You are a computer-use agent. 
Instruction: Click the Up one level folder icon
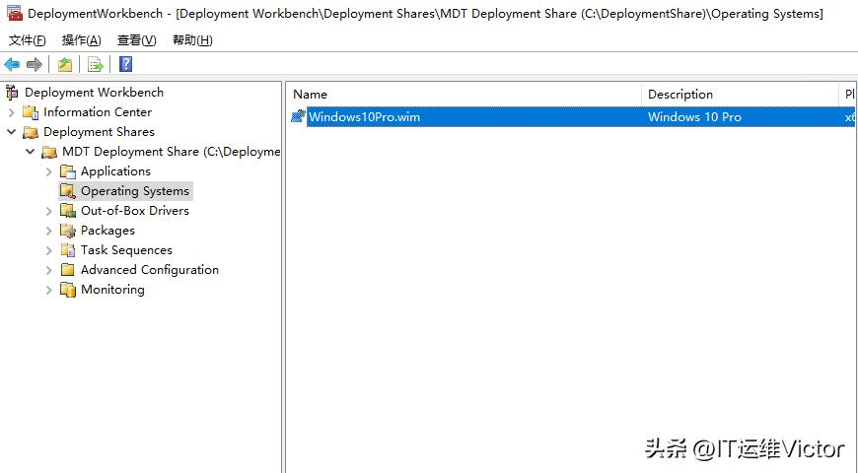click(x=65, y=64)
